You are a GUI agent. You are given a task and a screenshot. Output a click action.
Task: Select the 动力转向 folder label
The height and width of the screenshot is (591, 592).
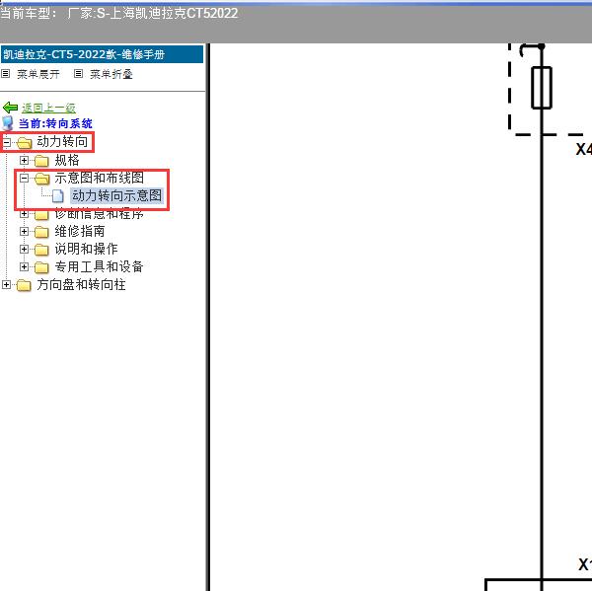[62, 142]
